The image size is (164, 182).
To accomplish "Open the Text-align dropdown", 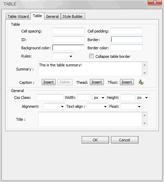I will click(x=97, y=106).
